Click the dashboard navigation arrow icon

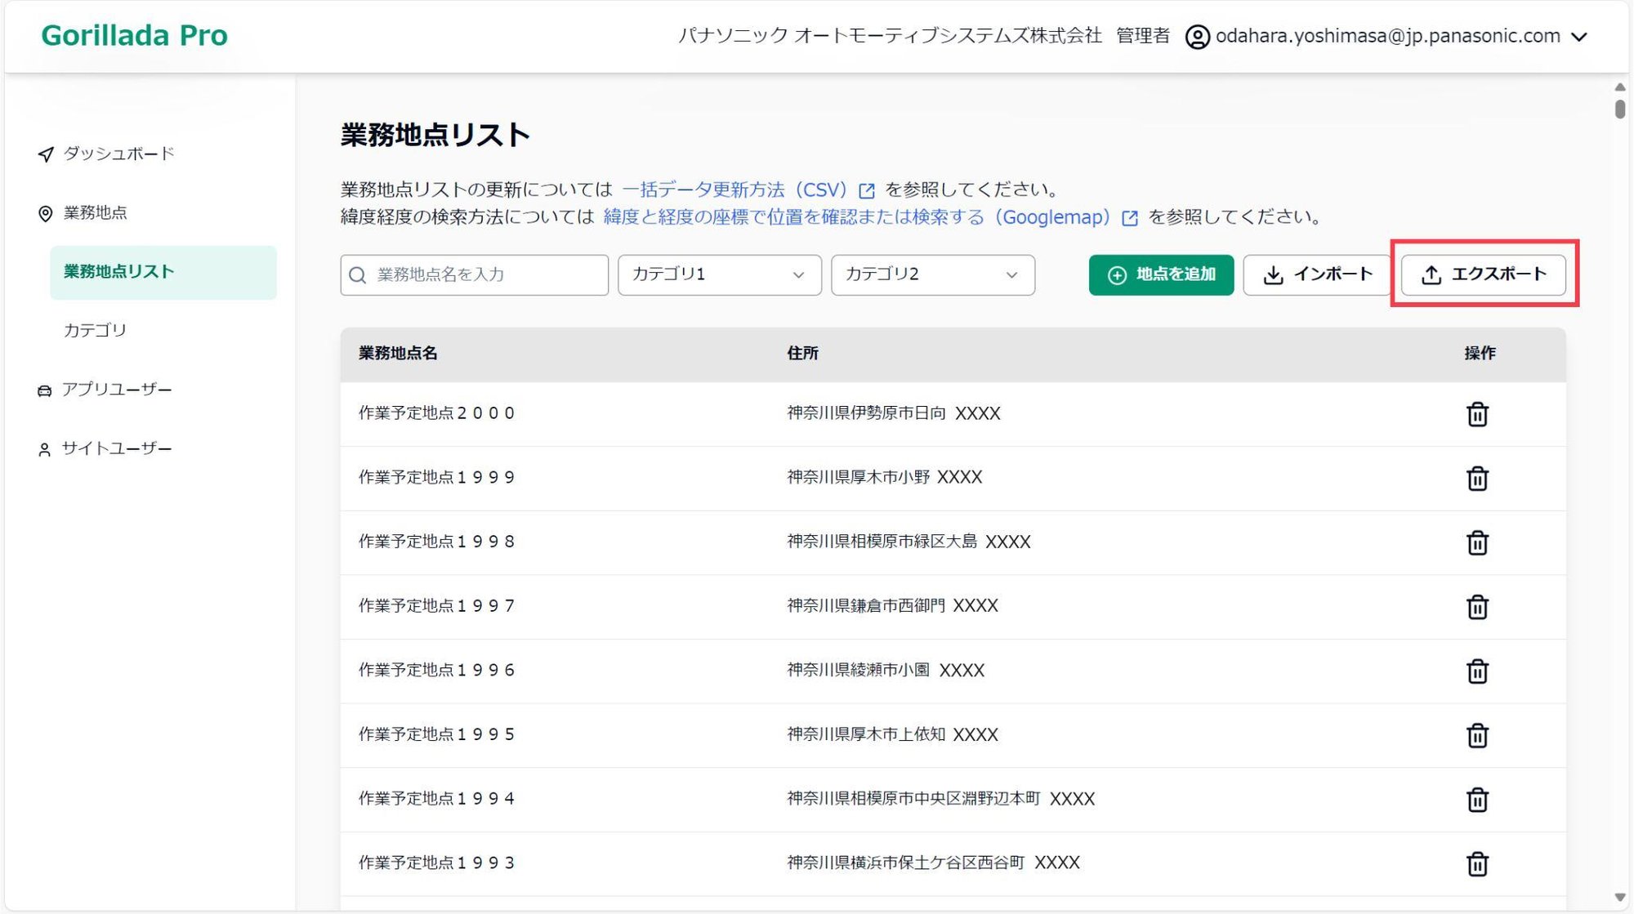click(46, 154)
